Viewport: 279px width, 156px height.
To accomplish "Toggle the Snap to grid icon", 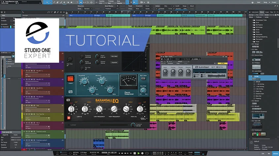I will click(127, 2).
